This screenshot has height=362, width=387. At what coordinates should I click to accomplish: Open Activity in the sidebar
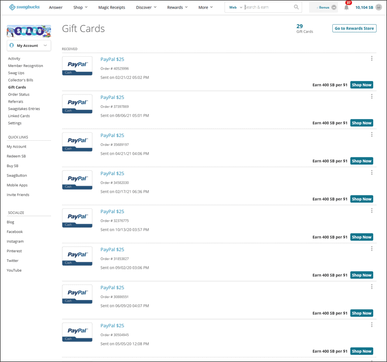tap(14, 58)
